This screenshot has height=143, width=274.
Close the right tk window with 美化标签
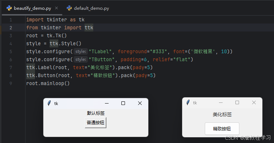point(254,102)
